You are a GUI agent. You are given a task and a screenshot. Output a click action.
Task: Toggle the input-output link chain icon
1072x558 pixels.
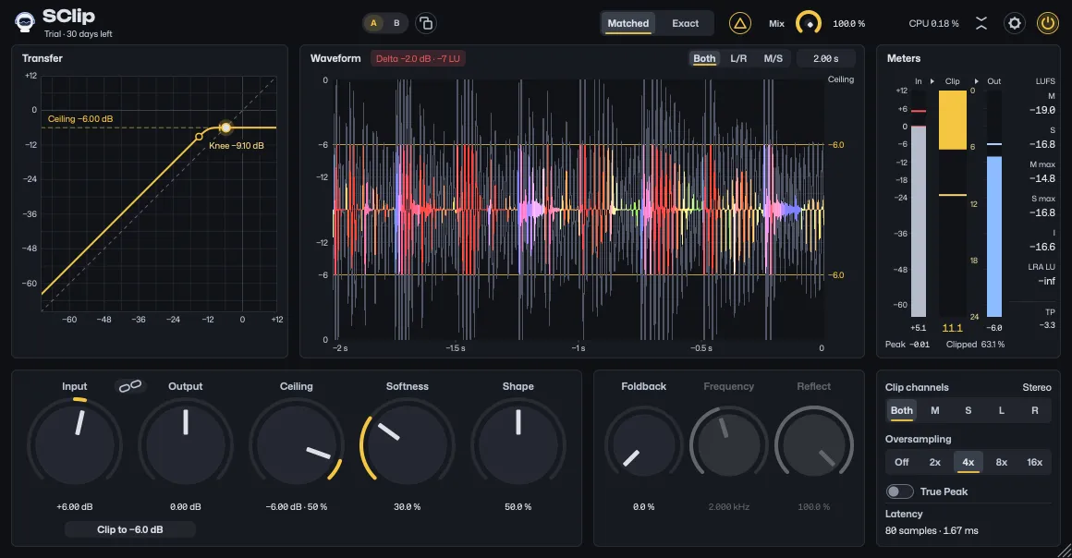tap(130, 386)
